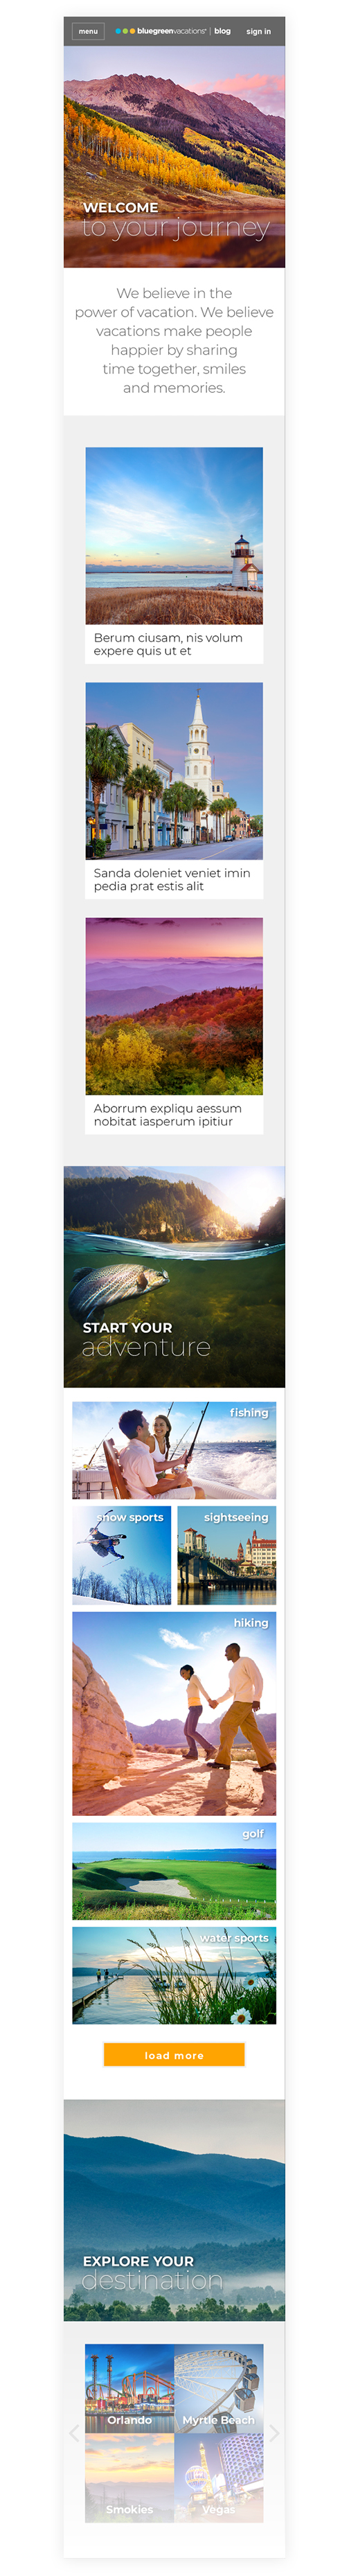The width and height of the screenshot is (349, 2576).
Task: Advance destinations carousel with right arrow
Action: pyautogui.click(x=274, y=2433)
